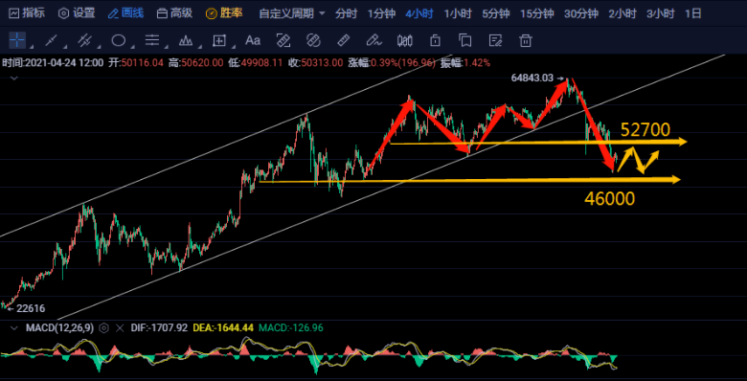
Task: Switch to 1分钟 timeframe
Action: pos(381,13)
